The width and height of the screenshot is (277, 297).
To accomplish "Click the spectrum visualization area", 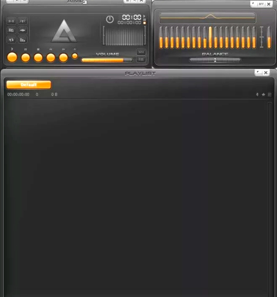I will (124, 36).
